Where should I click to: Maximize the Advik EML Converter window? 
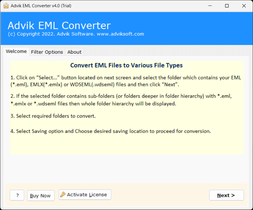pos(227,6)
